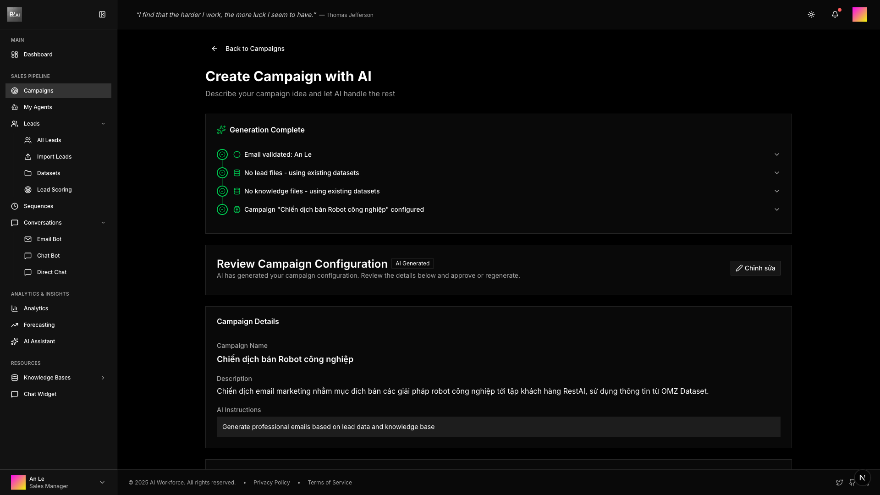The height and width of the screenshot is (495, 880).
Task: Open the AI Assistant sidebar item
Action: tap(39, 341)
